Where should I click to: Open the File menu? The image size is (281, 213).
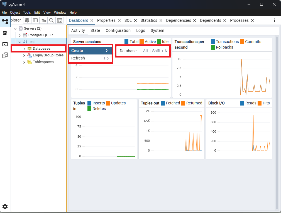(x=4, y=12)
